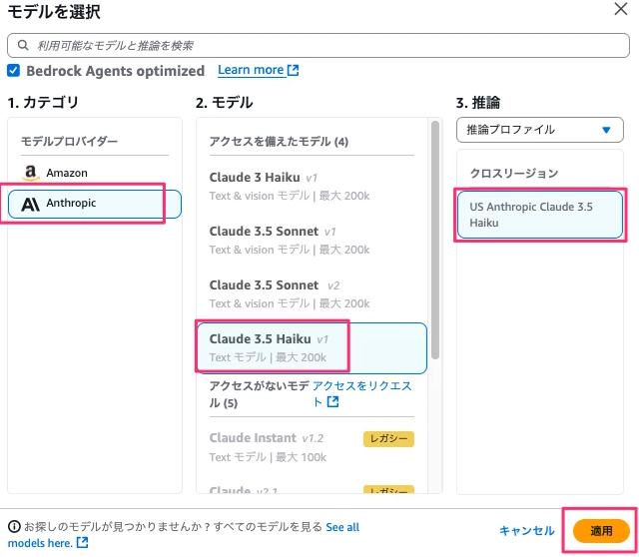Select Anthropic model provider

(95, 204)
